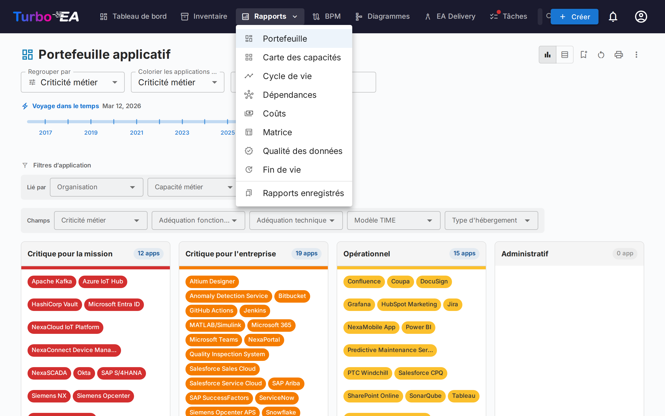Expand the Organisation filter dropdown
Viewport: 665px width, 416px height.
96,187
